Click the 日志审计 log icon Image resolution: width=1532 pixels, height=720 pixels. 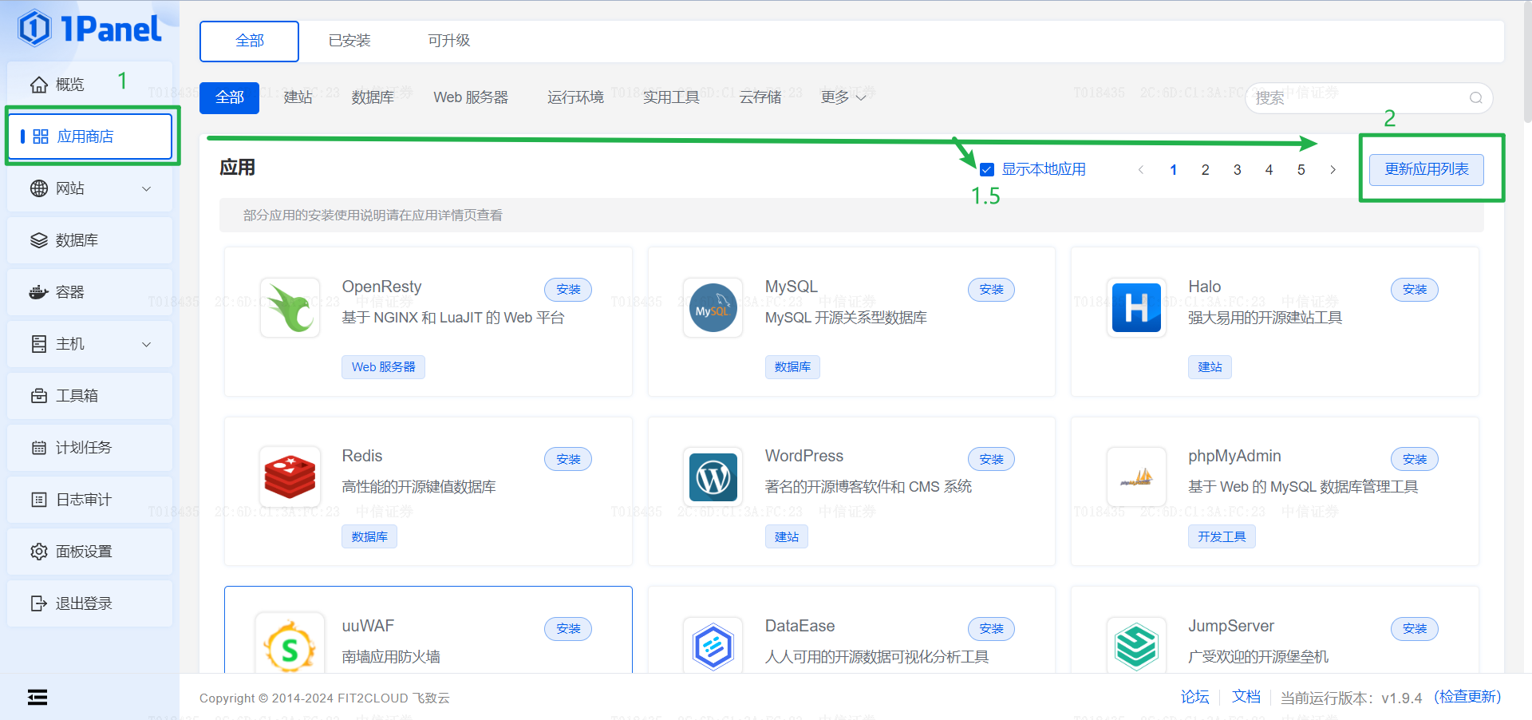coord(39,500)
